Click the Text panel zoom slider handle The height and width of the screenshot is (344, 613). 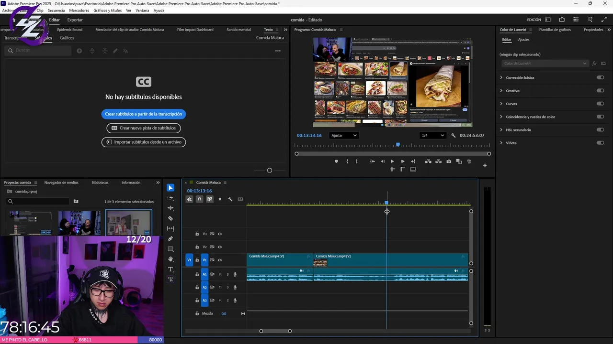(x=270, y=171)
